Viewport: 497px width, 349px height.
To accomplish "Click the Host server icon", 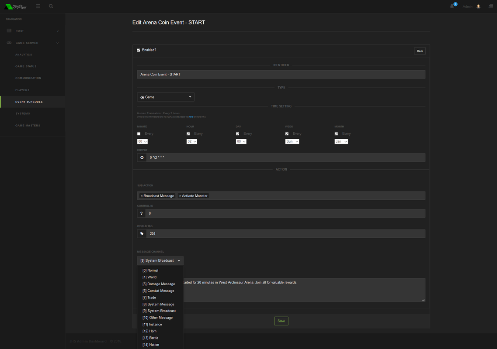I will 9,31.
